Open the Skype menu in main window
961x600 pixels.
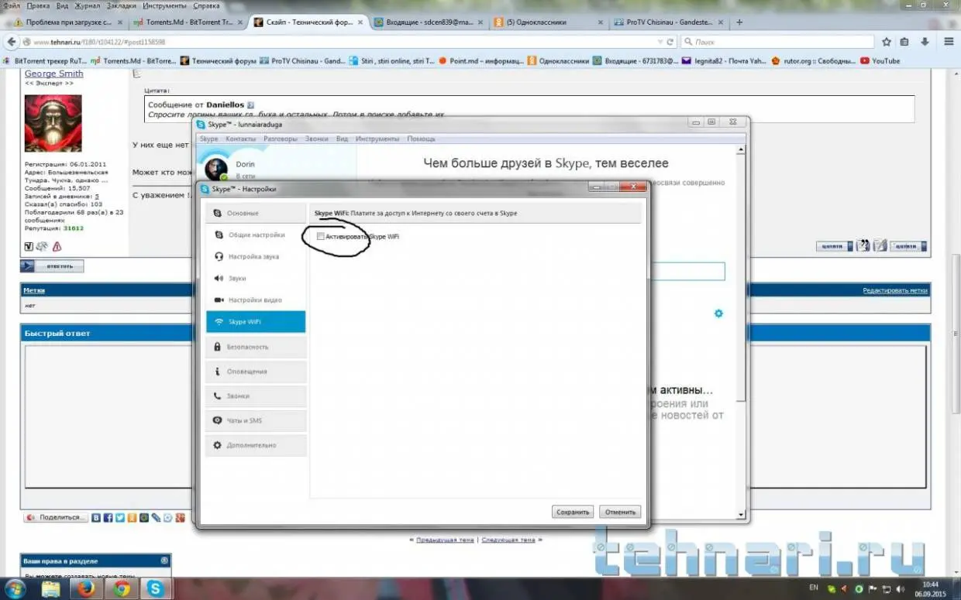(208, 139)
